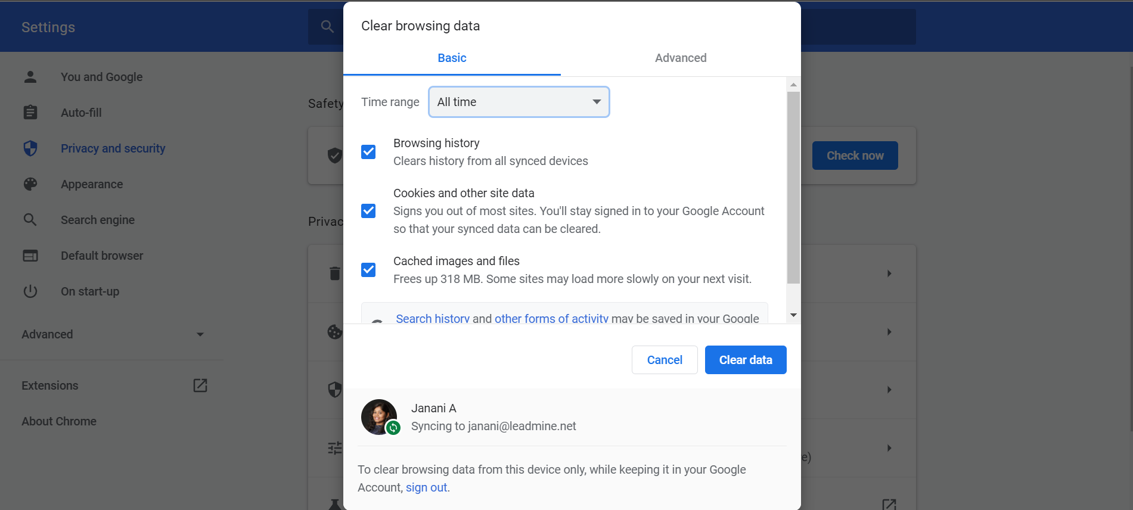This screenshot has height=510, width=1133.
Task: Click the security shield icon in the privacy list
Action: [335, 390]
